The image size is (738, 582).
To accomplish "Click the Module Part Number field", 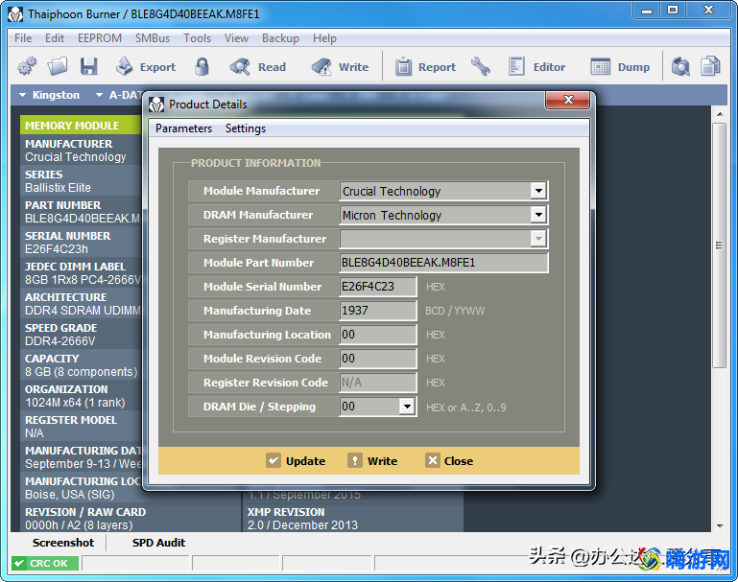I will click(x=443, y=263).
